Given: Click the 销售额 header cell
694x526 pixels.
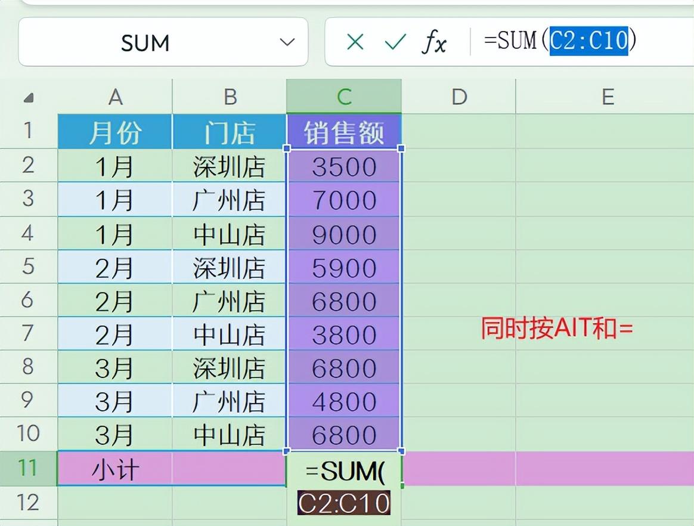Looking at the screenshot, I should tap(344, 131).
